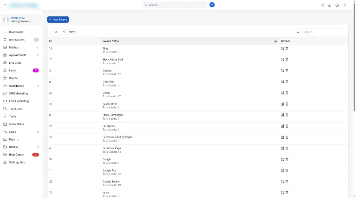This screenshot has width=356, height=198.
Task: Select 'Total Leads: 47' under Direct
Action: coord(112,96)
